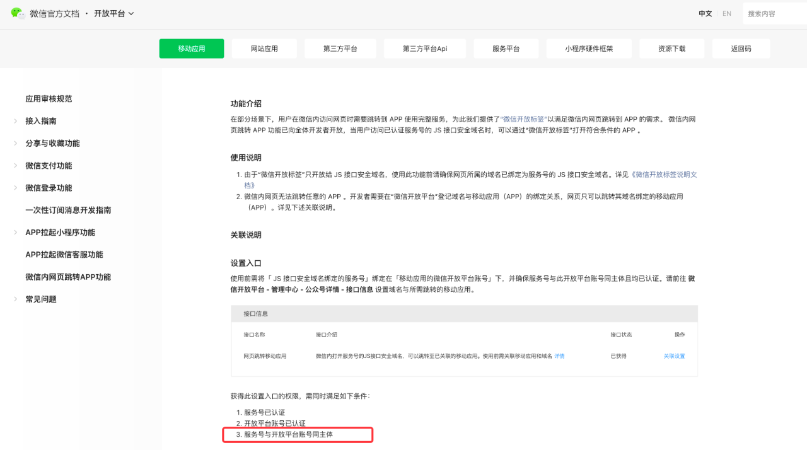The height and width of the screenshot is (450, 807).
Task: Open APP拉起小程序功能 sidebar item
Action: point(60,233)
